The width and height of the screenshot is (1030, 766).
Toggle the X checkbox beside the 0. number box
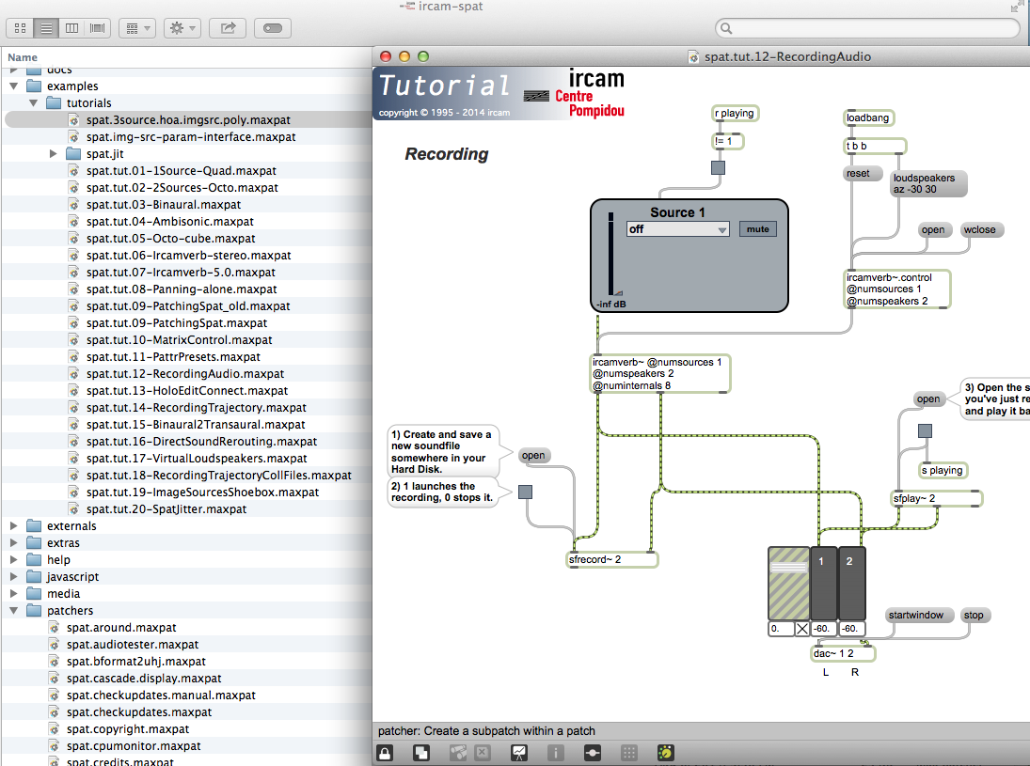coord(802,629)
